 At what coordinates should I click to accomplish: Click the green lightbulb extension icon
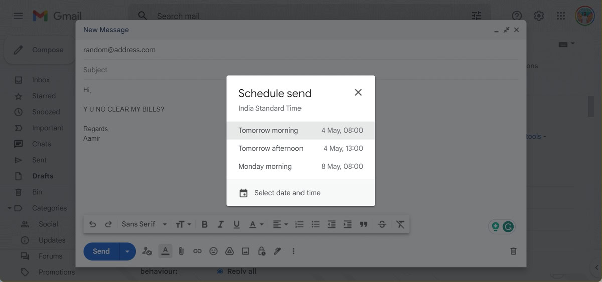click(496, 227)
